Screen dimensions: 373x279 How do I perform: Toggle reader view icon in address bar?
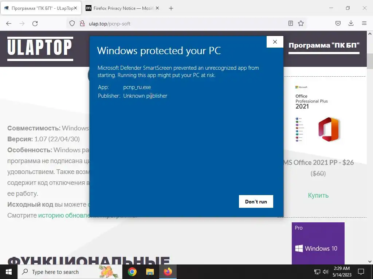tap(290, 23)
